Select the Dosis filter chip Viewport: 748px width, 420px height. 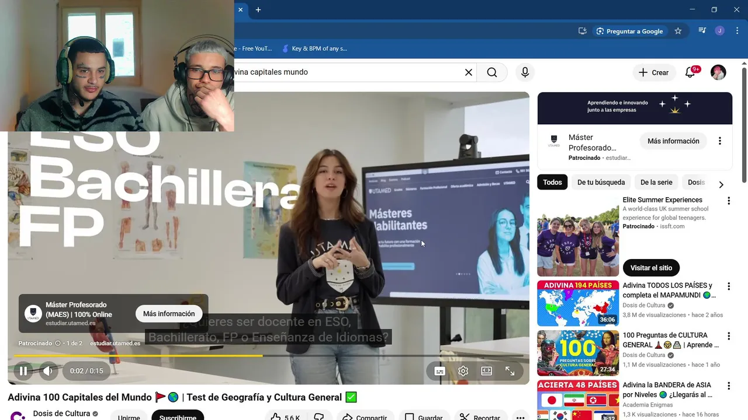click(x=695, y=183)
